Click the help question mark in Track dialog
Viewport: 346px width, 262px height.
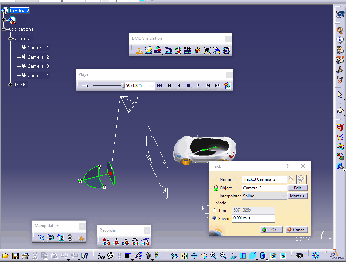coord(287,166)
